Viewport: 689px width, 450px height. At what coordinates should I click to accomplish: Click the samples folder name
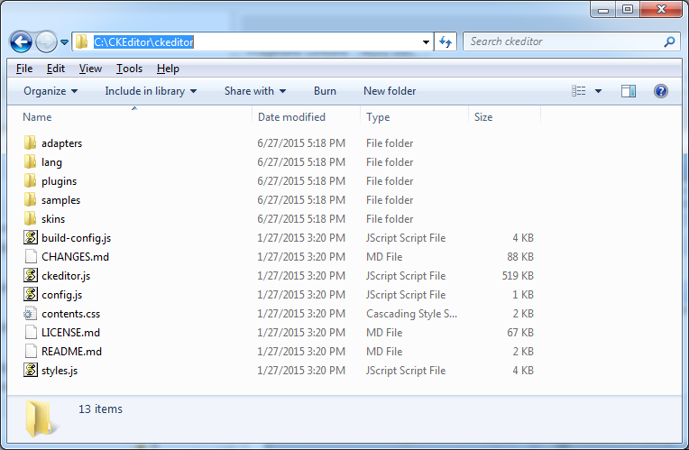[x=60, y=199]
